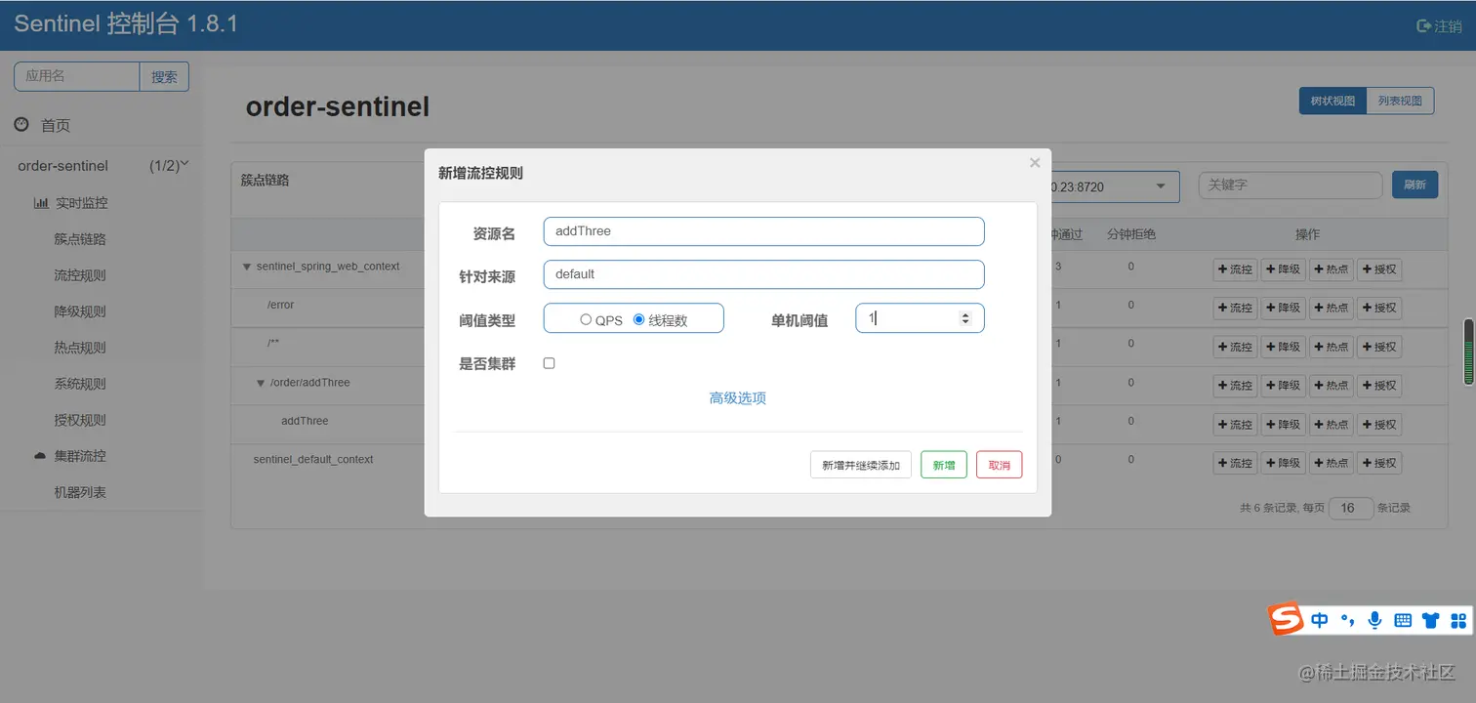Click the 资源名 input field
The width and height of the screenshot is (1476, 703).
pos(763,231)
